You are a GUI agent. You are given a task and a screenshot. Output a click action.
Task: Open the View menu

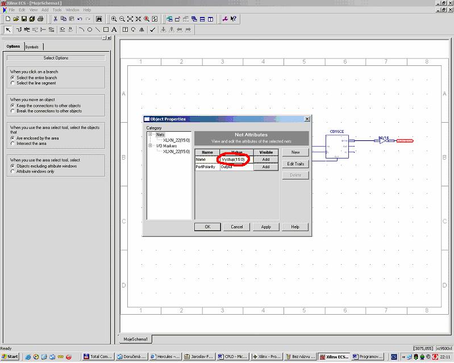point(34,10)
